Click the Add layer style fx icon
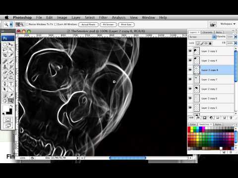The image size is (238, 178). (198, 118)
